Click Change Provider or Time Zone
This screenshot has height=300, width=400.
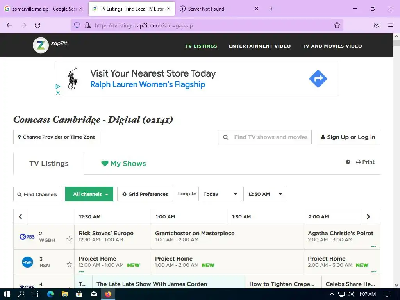point(57,137)
